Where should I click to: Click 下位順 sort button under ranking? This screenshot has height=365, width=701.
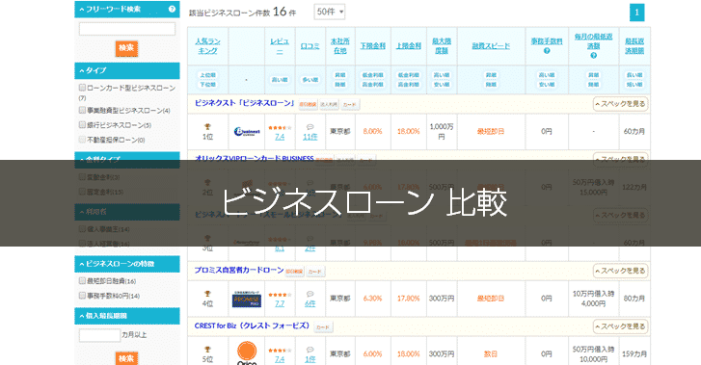coord(207,85)
